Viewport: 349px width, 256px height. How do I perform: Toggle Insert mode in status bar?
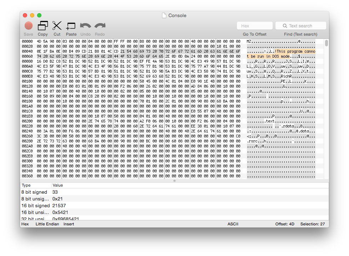(69, 224)
